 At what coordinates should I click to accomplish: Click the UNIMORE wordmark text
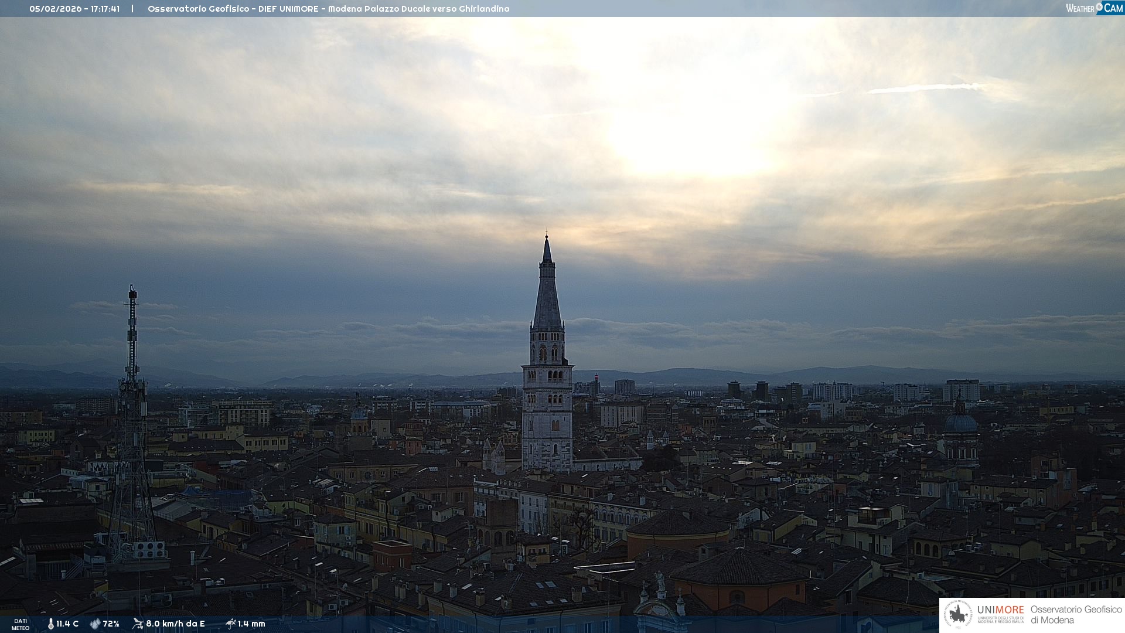[x=1000, y=610]
